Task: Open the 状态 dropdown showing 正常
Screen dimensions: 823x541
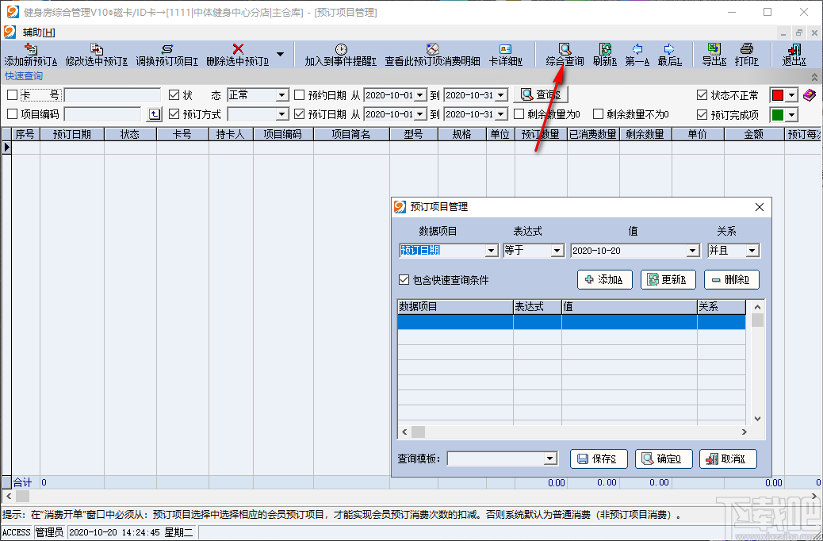Action: point(282,95)
